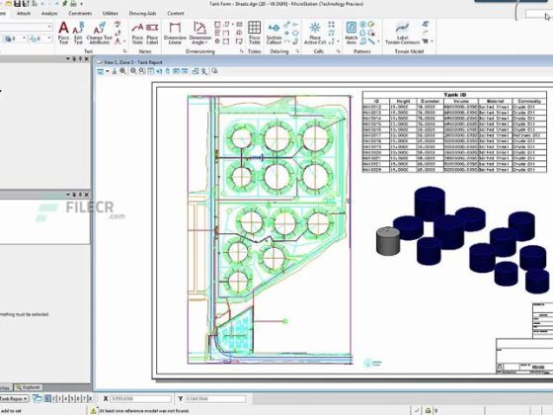Click the warning icon in the status bar
This screenshot has width=553, height=415.
[x=93, y=411]
